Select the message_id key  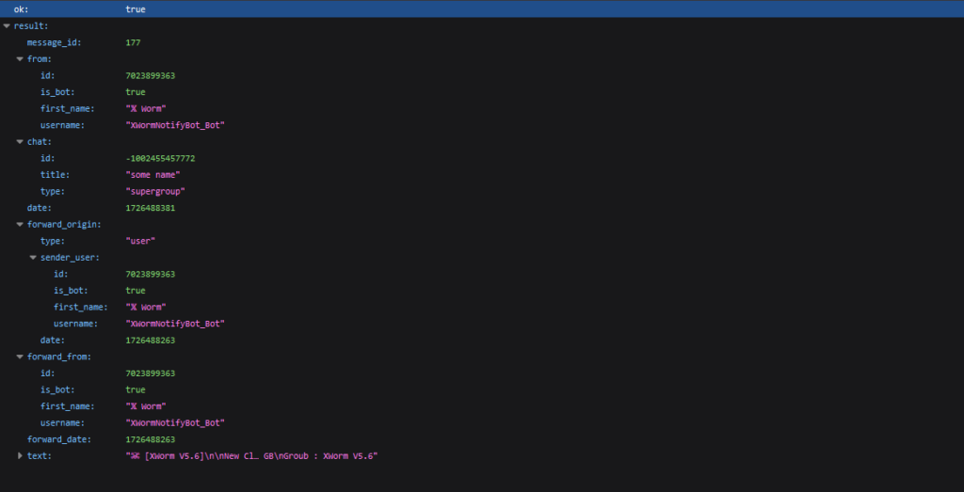click(54, 42)
